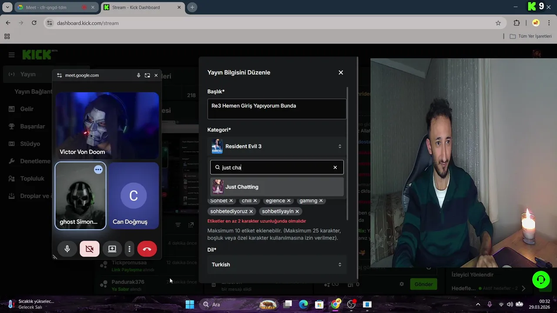
Task: Open the Chrome profile avatar
Action: tap(536, 23)
